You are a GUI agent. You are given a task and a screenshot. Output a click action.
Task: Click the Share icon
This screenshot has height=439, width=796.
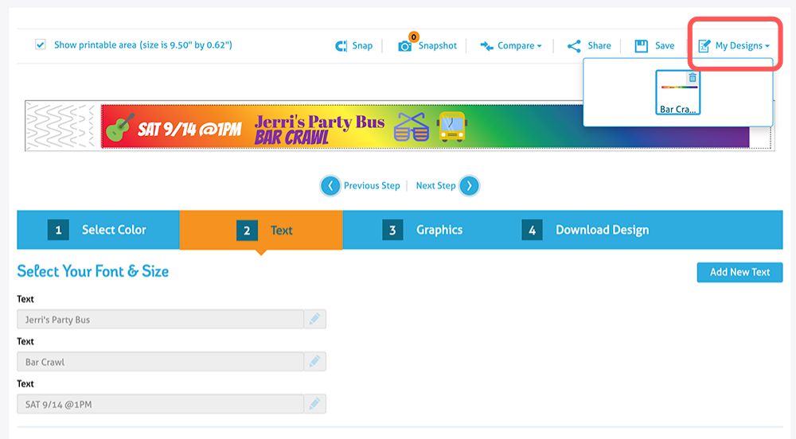tap(574, 46)
